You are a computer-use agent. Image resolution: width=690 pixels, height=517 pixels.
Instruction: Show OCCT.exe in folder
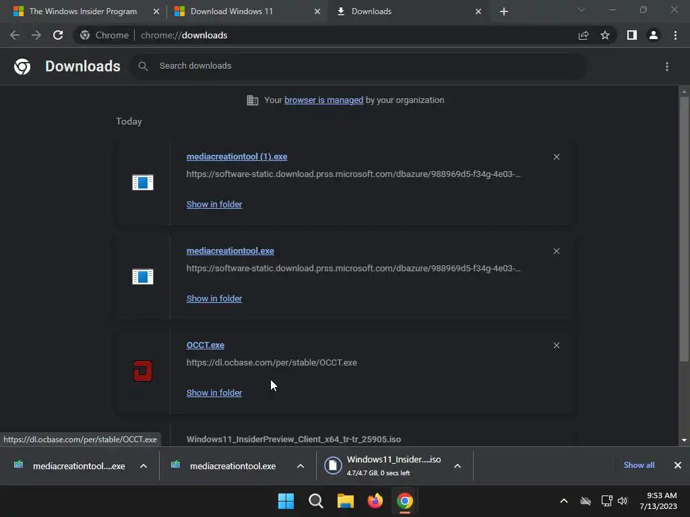point(214,393)
